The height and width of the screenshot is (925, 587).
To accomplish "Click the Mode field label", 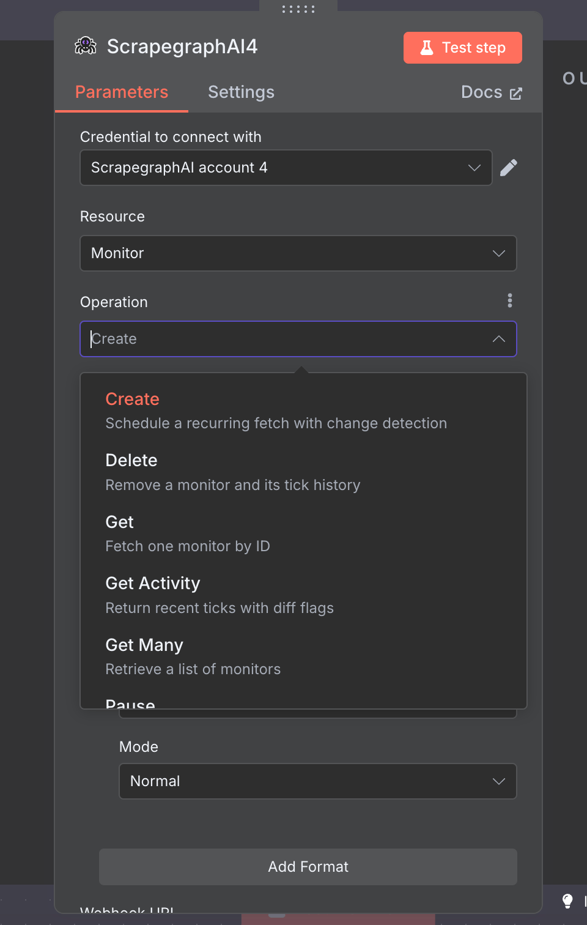I will pyautogui.click(x=139, y=747).
